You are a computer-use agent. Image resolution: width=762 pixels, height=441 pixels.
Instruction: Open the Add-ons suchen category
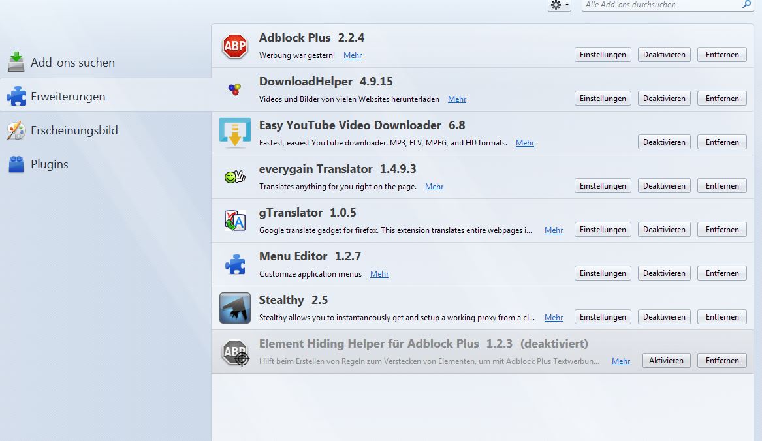pyautogui.click(x=106, y=62)
